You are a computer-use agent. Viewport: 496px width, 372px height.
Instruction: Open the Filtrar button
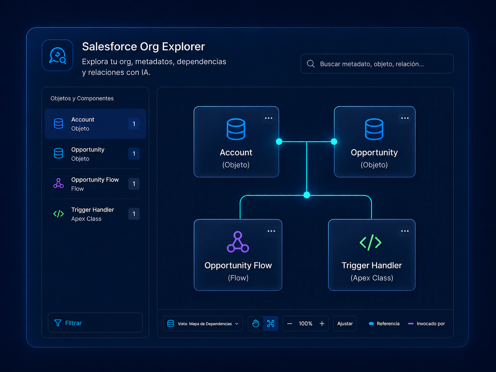(x=95, y=323)
